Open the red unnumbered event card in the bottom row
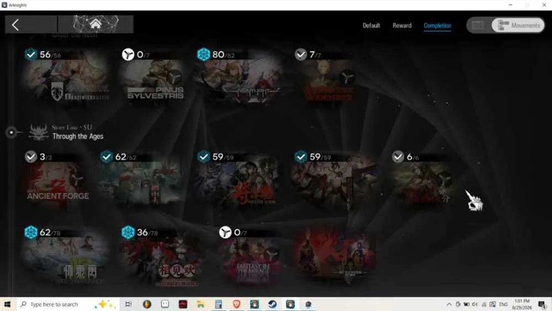The height and width of the screenshot is (311, 552). [x=335, y=254]
